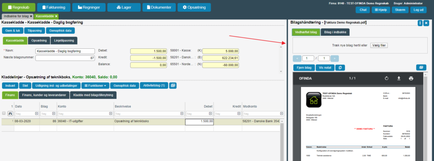
Task: Click the 58001 Kasse balance field
Action: point(221,51)
